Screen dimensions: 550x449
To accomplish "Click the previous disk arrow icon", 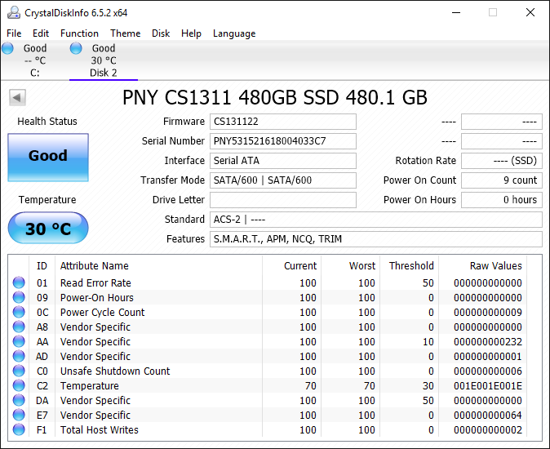I will pos(17,98).
